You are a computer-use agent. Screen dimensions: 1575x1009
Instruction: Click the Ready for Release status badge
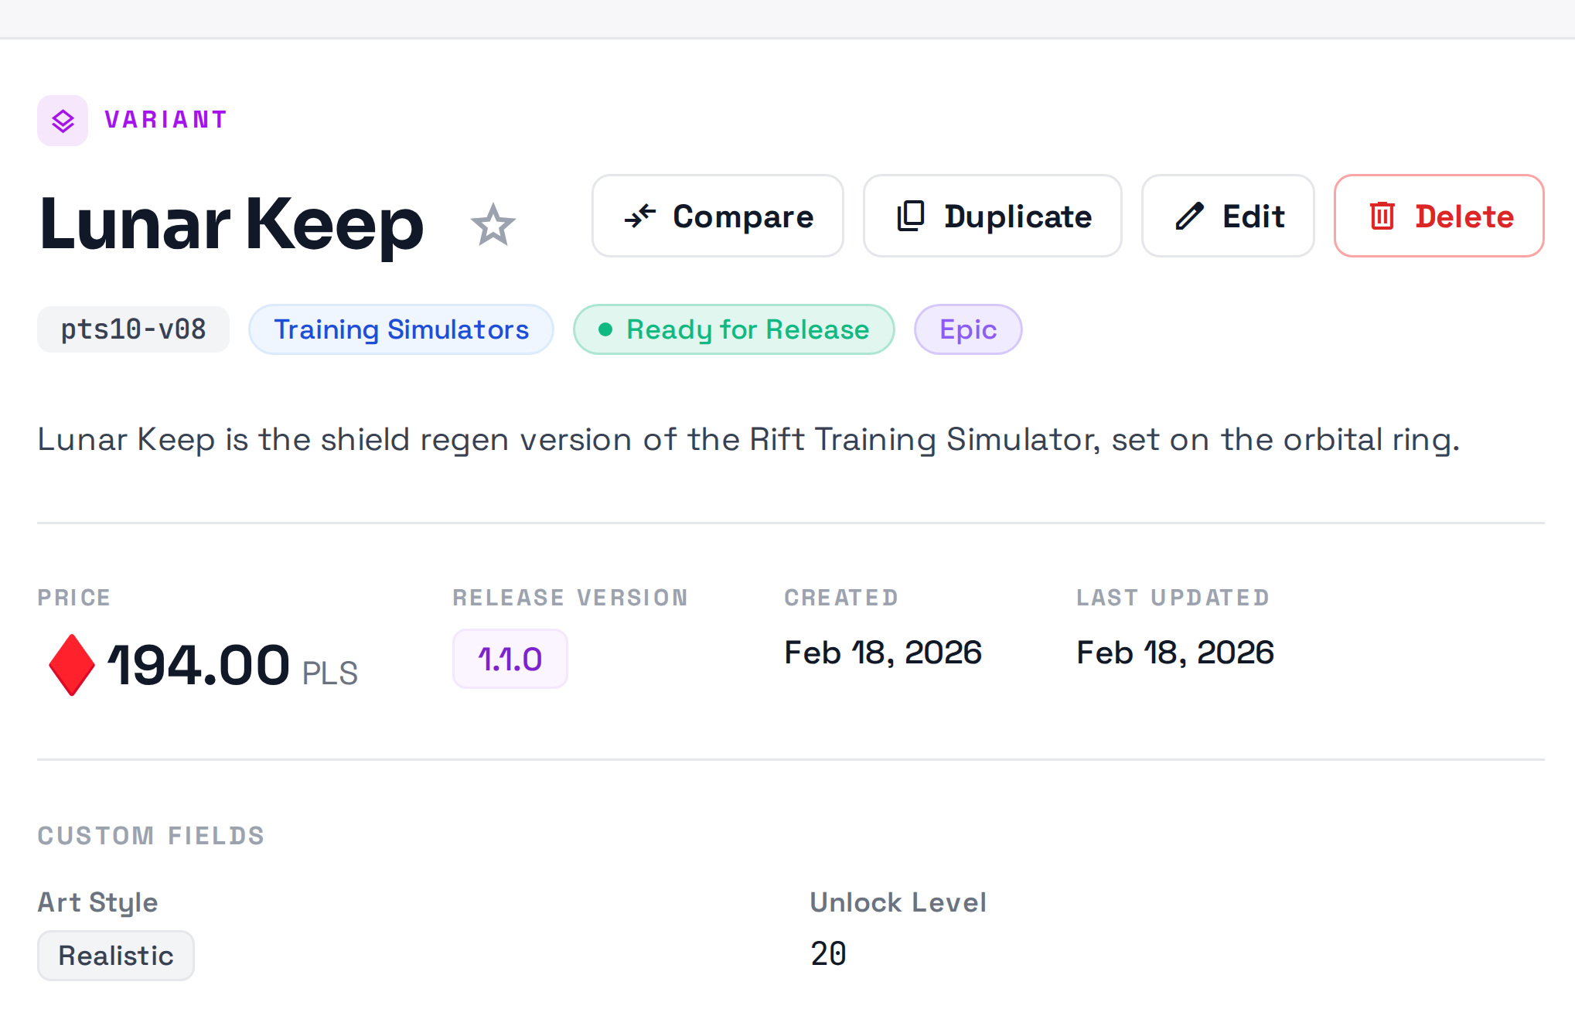pos(734,329)
